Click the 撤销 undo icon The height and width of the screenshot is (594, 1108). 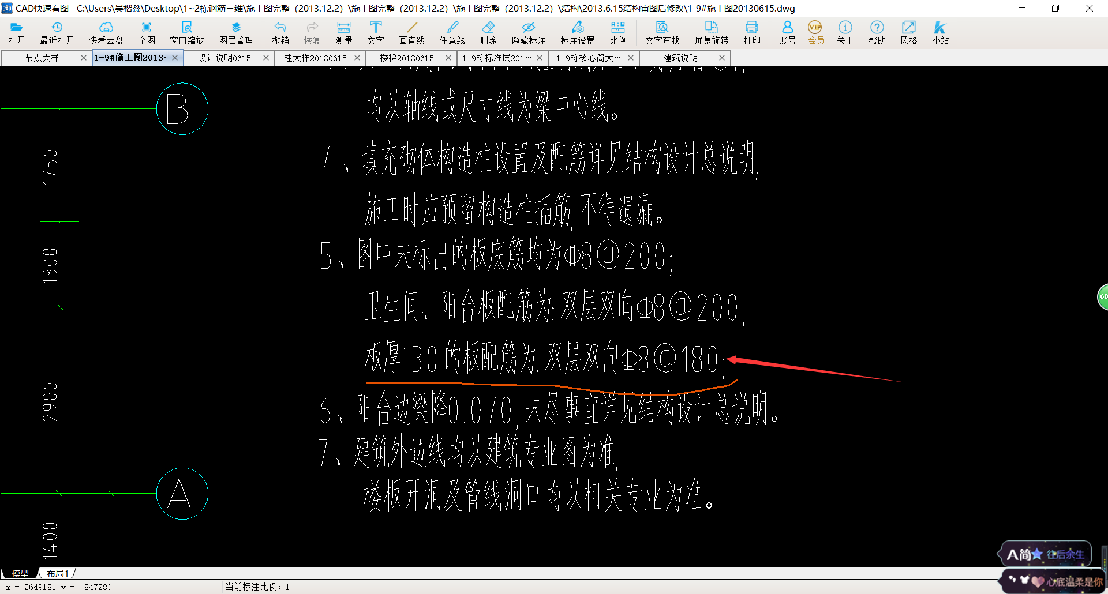click(280, 33)
